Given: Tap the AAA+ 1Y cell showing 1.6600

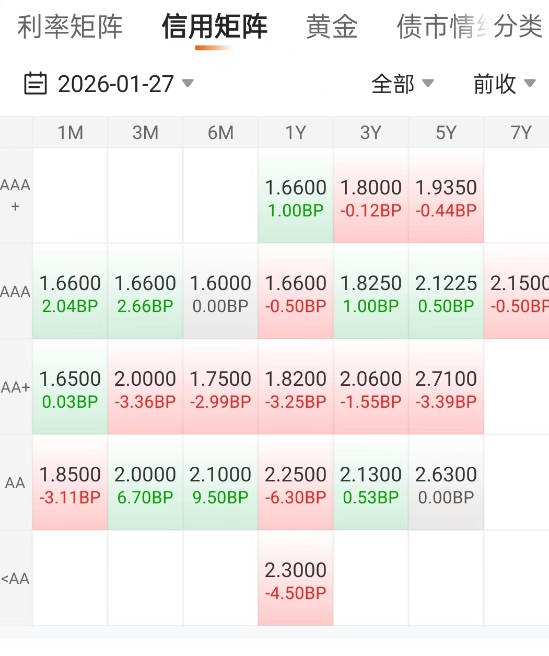Looking at the screenshot, I should click(296, 195).
